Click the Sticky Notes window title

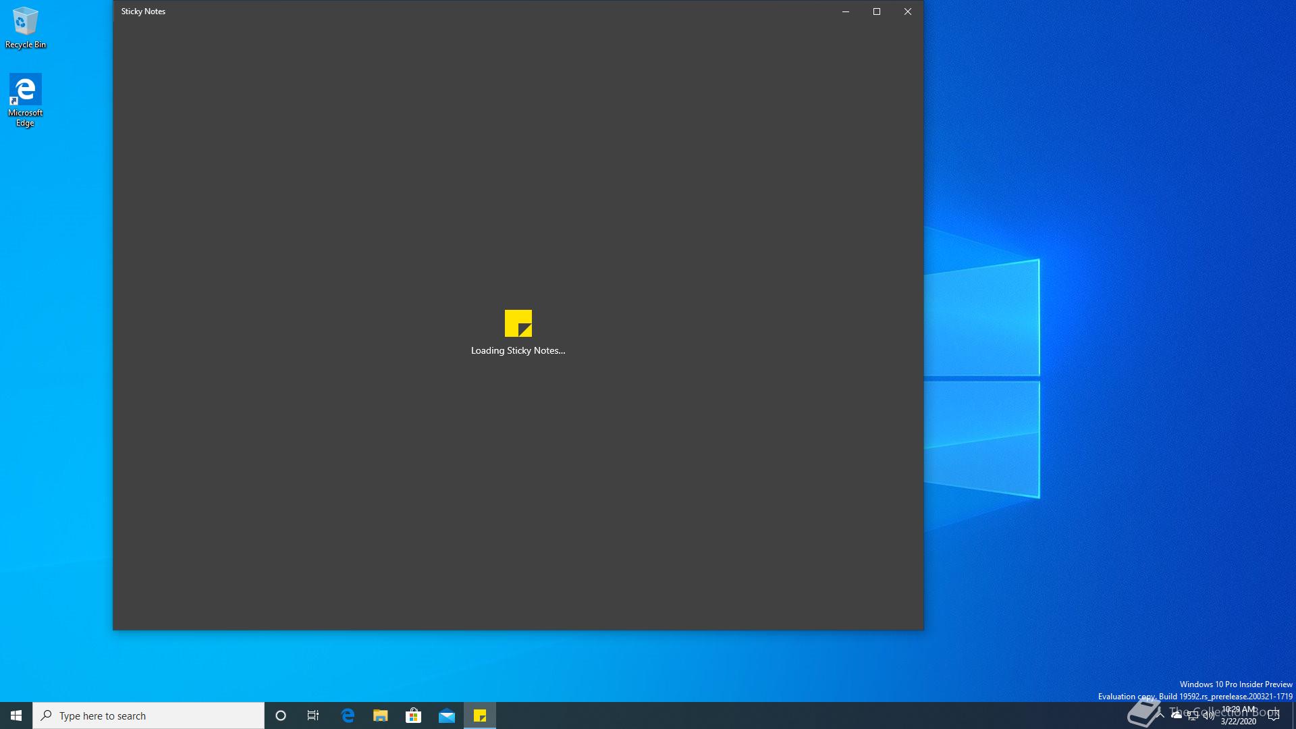pos(143,11)
